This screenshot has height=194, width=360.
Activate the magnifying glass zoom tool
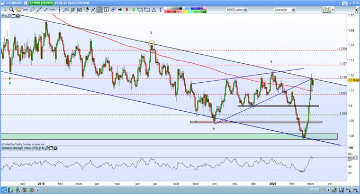12,10
